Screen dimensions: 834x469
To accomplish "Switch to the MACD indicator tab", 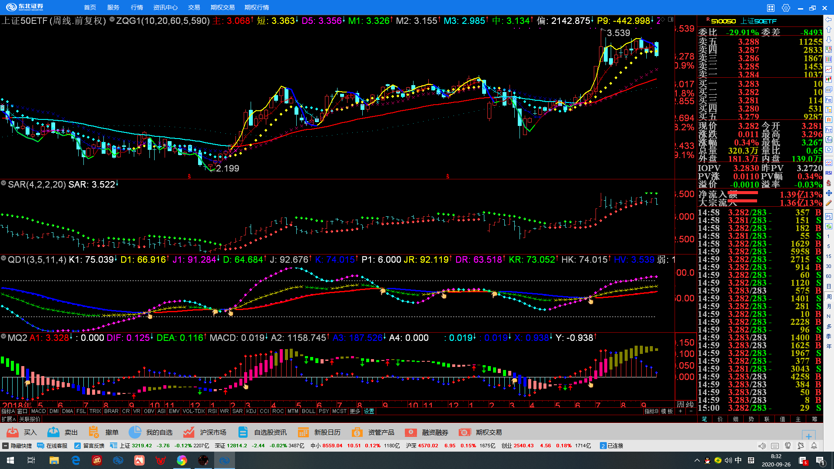I will pos(38,411).
